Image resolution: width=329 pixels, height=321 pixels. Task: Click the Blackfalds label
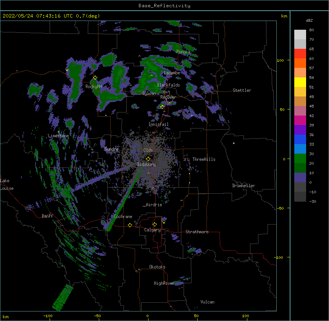(x=168, y=85)
